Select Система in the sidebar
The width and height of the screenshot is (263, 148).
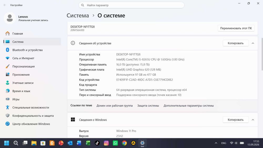tap(32, 42)
